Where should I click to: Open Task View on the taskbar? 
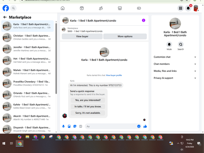(11, 143)
